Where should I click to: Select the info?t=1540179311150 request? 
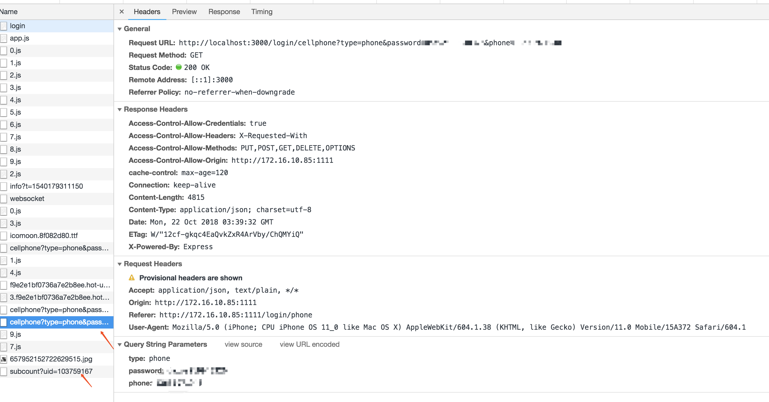tap(57, 186)
